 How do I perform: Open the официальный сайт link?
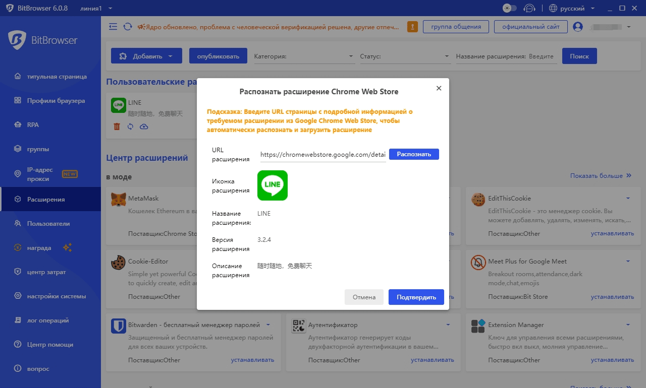click(x=530, y=27)
